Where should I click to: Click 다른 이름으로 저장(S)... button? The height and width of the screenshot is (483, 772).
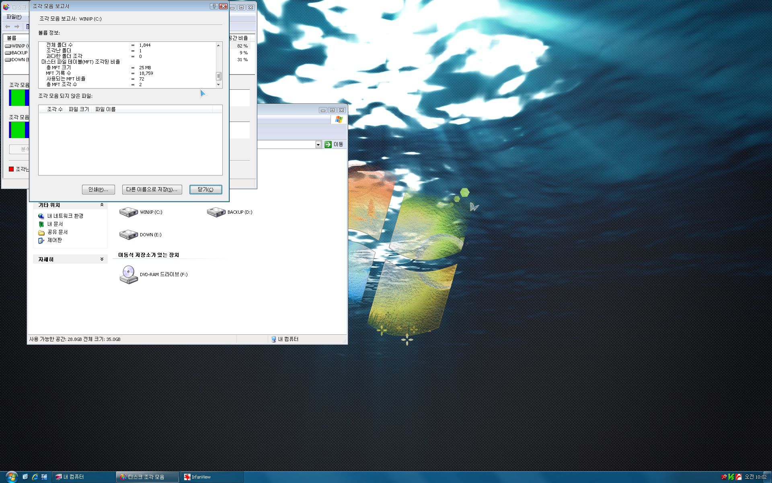152,190
